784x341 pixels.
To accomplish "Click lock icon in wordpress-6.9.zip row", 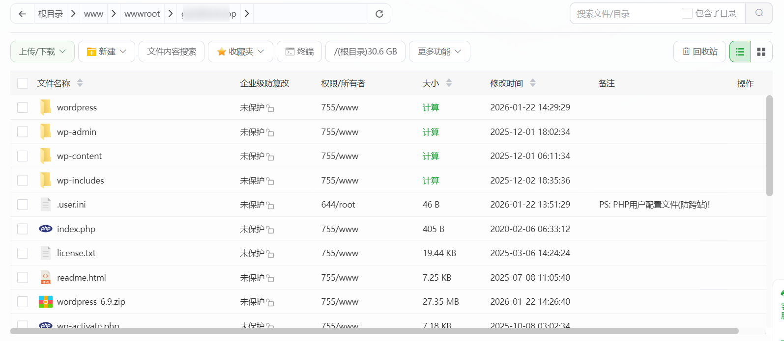I will pos(270,302).
